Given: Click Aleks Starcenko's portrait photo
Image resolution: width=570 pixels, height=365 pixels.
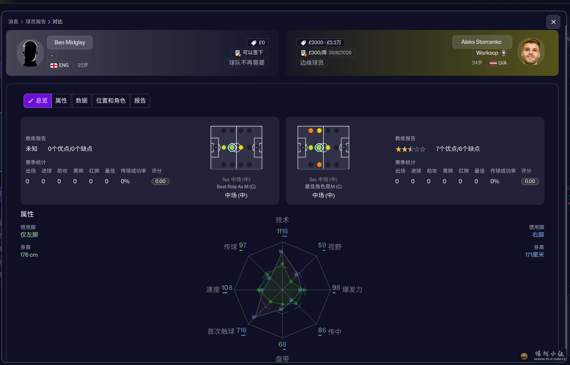Looking at the screenshot, I should tap(531, 52).
